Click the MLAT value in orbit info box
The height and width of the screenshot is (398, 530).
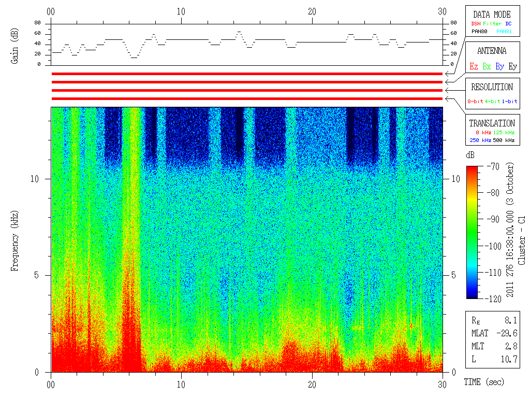[x=507, y=333]
